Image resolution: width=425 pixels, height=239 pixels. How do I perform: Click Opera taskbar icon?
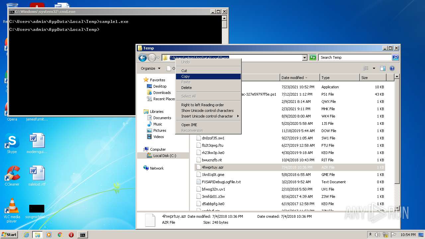pos(71,235)
